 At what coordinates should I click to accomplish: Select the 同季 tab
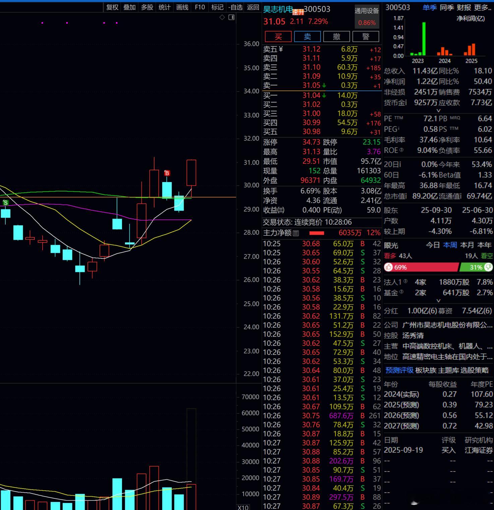(x=447, y=7)
